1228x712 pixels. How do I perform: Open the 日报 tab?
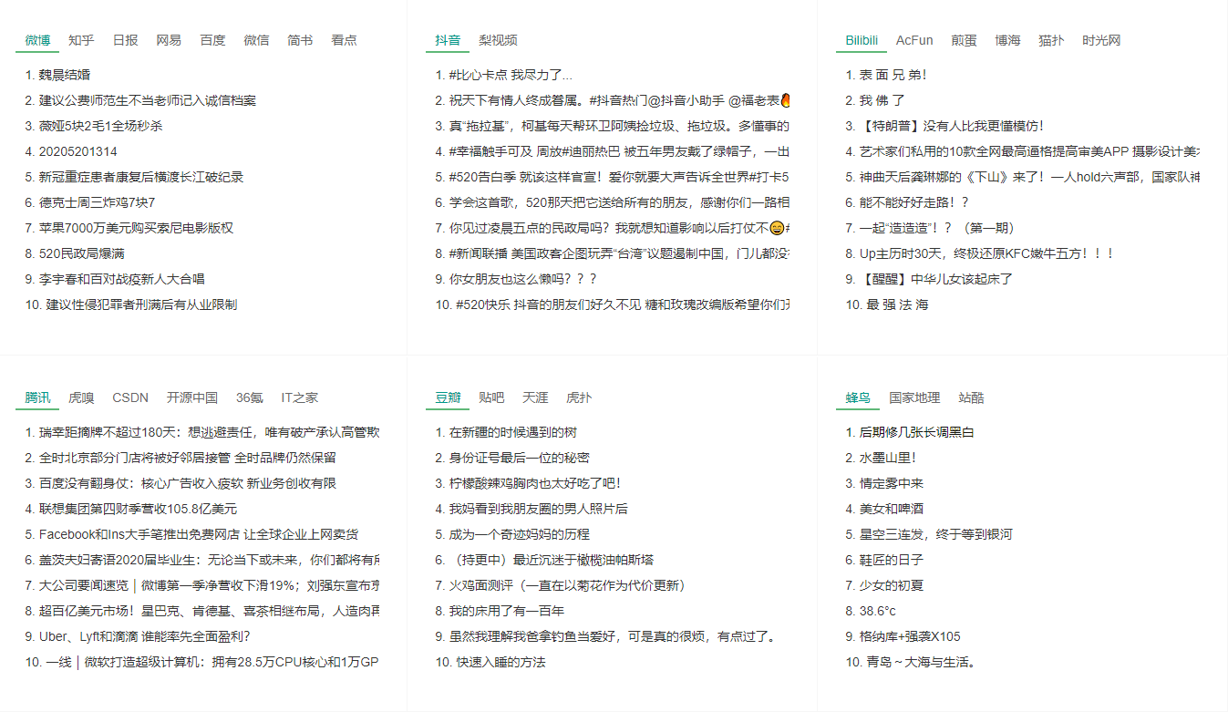[x=125, y=40]
